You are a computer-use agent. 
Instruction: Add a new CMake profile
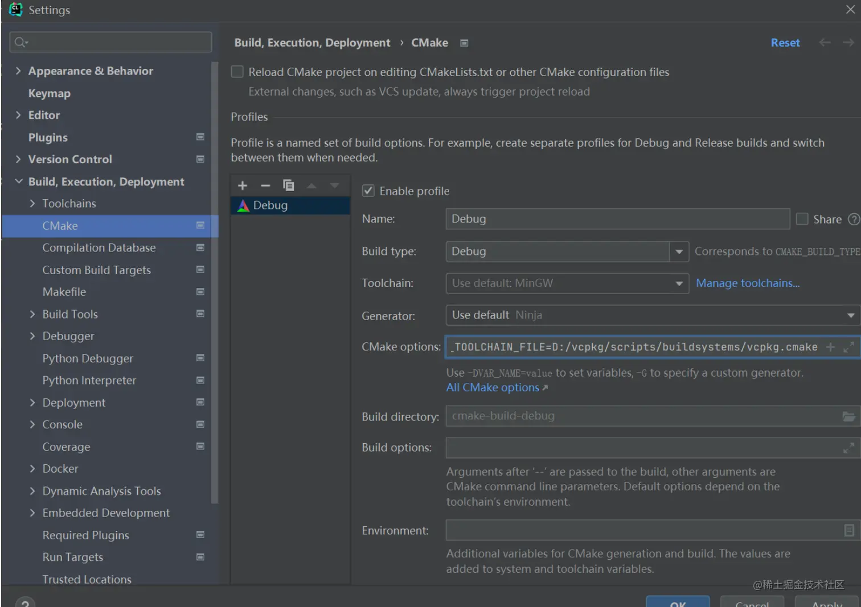[242, 185]
